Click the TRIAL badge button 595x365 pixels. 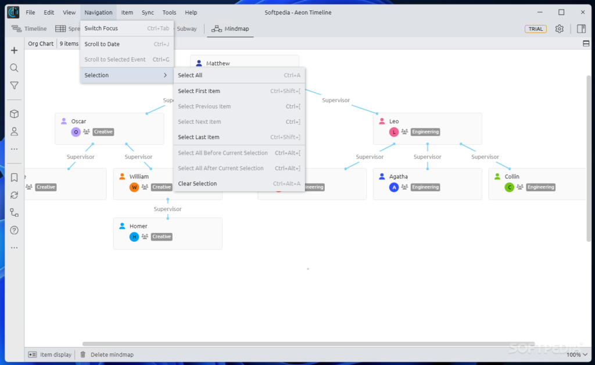[x=535, y=29]
